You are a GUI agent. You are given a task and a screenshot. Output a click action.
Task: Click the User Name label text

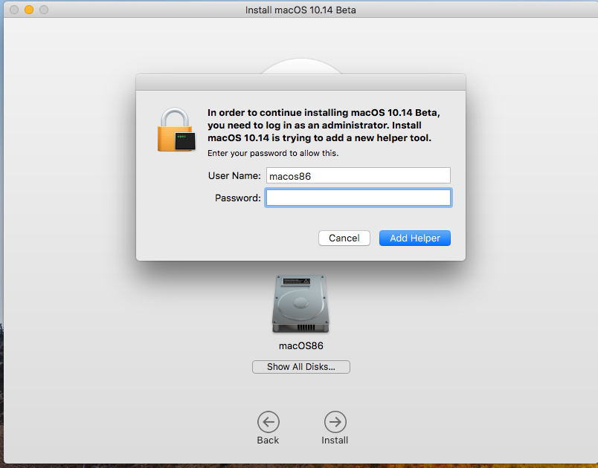234,176
